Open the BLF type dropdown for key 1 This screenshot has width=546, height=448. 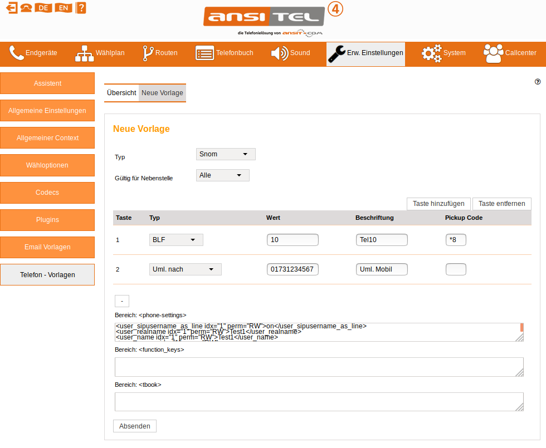(x=176, y=240)
